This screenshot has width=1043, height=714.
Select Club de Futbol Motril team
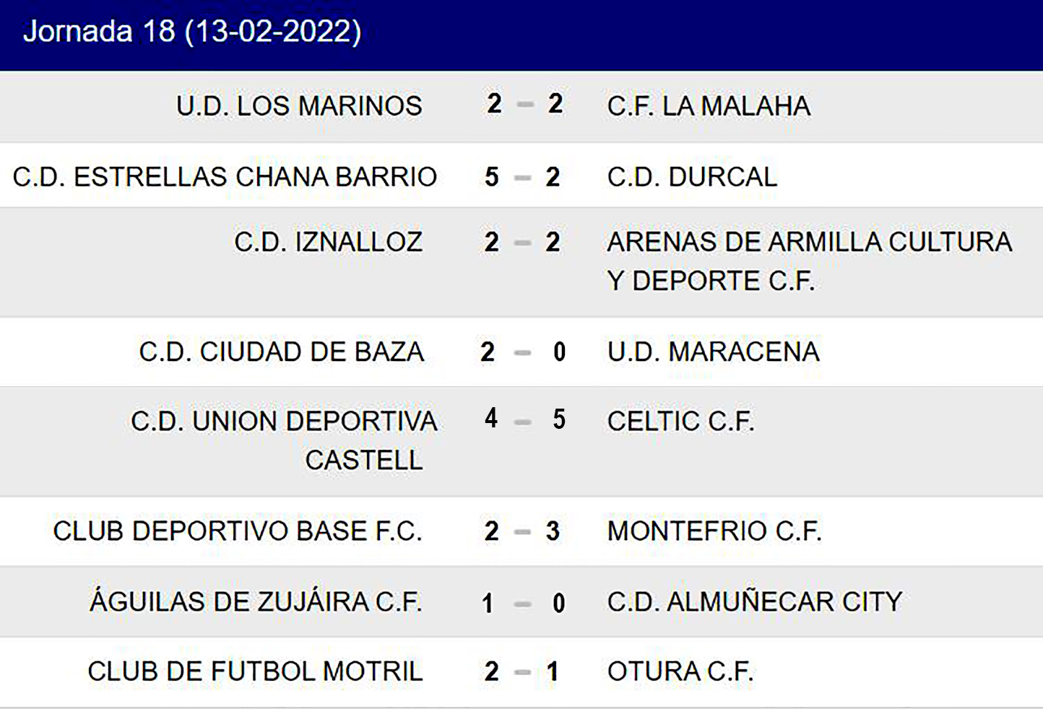(x=255, y=671)
